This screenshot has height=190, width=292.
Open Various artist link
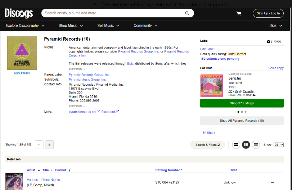pyautogui.click(x=32, y=180)
